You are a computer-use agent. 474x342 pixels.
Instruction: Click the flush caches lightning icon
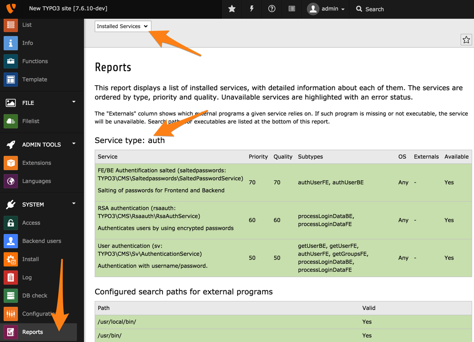click(x=252, y=9)
